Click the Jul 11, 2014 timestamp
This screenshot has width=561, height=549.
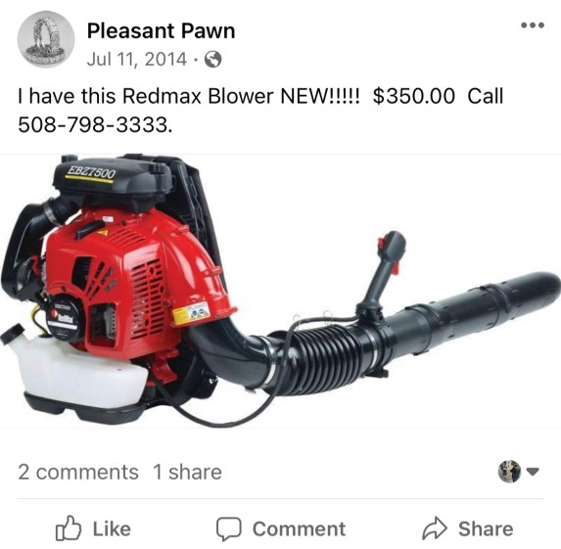click(137, 59)
